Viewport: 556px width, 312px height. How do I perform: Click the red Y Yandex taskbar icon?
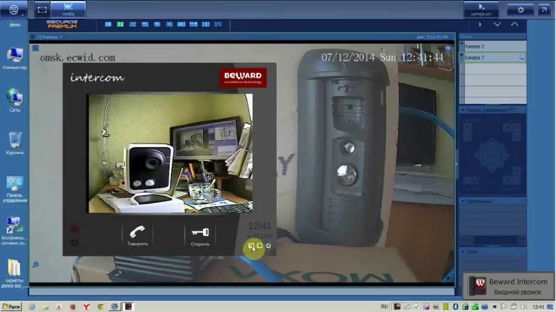tap(86, 306)
